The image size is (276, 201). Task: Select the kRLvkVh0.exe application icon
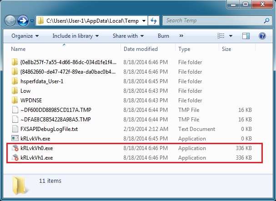pos(15,148)
